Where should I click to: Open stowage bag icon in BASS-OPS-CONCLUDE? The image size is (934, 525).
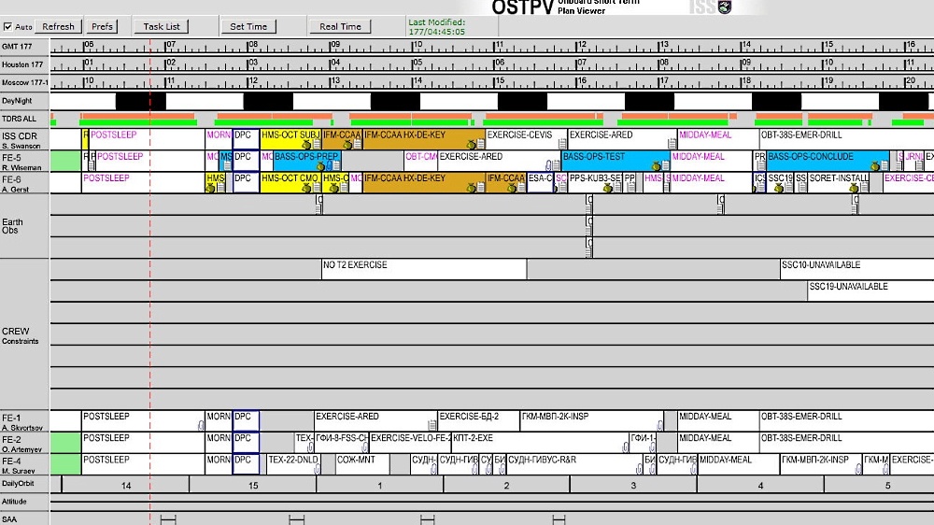point(875,165)
